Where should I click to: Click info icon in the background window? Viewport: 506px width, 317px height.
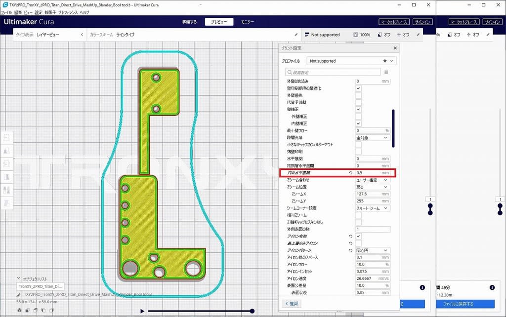492,288
